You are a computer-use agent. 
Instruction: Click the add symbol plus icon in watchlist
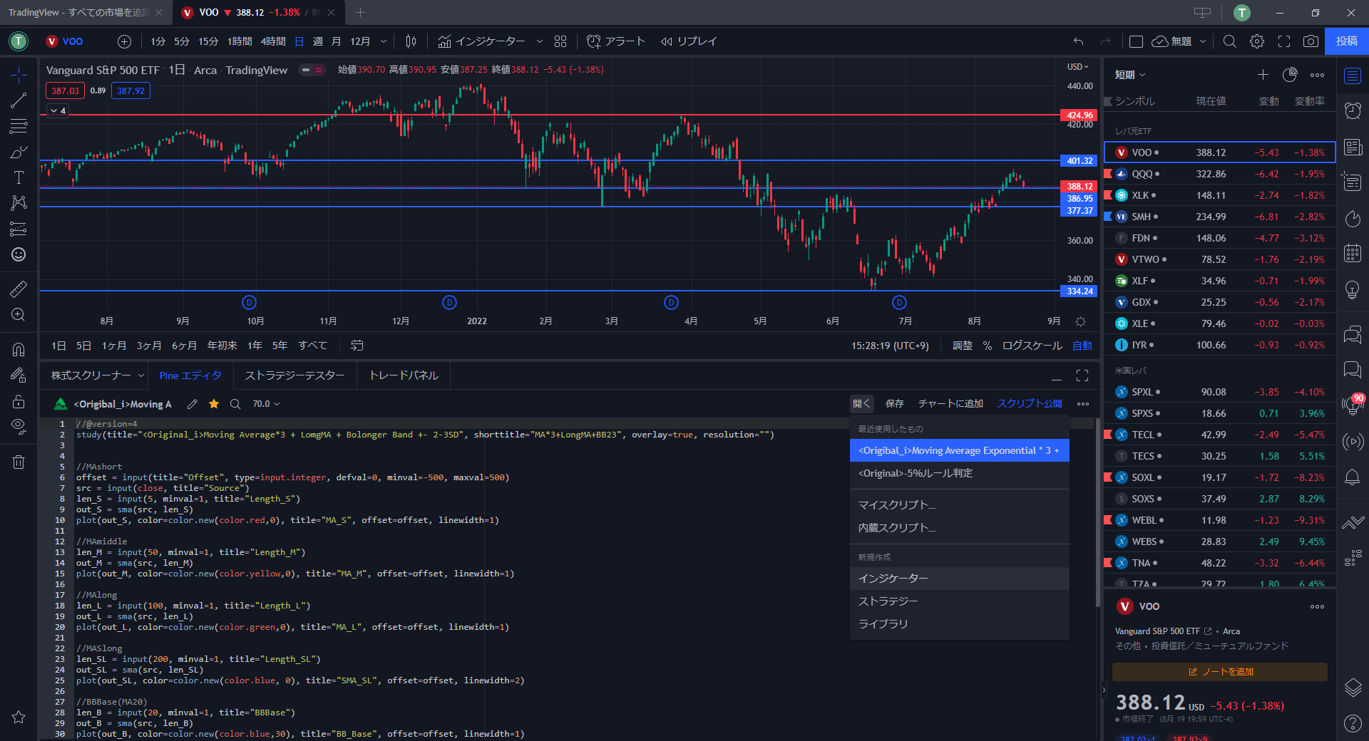pos(1263,75)
